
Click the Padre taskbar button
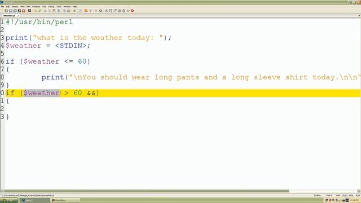[34, 201]
